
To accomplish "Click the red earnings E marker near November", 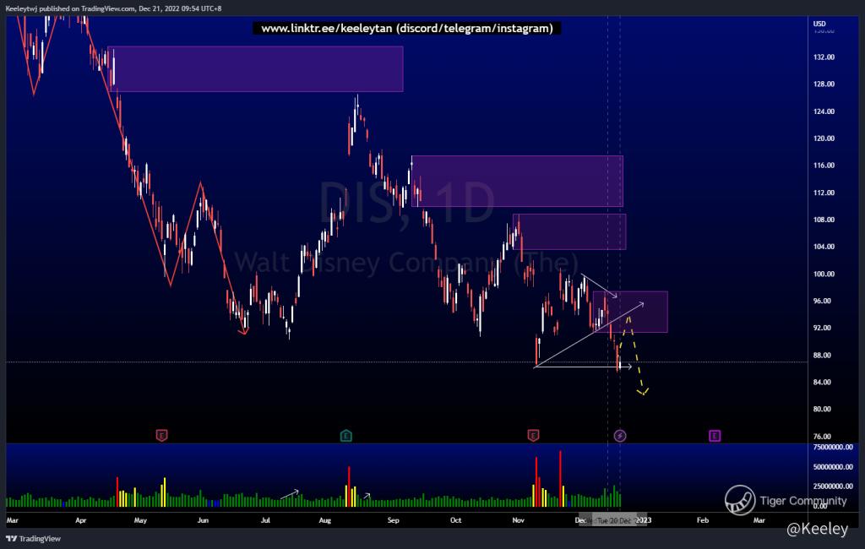I will click(x=533, y=436).
